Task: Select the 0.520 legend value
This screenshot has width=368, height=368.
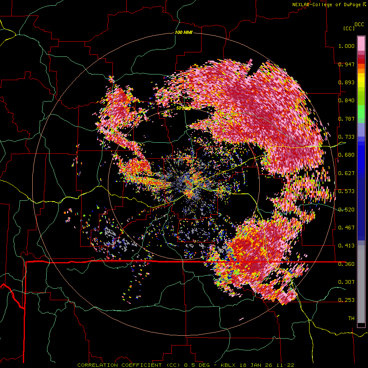Action: [346, 210]
